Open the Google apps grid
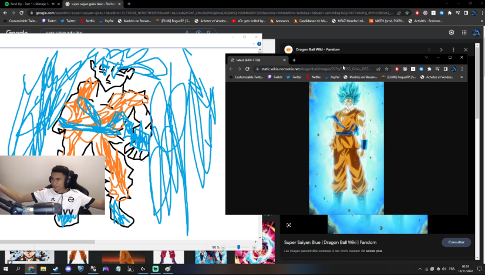Viewport: 485px width, 275px height. point(464,32)
